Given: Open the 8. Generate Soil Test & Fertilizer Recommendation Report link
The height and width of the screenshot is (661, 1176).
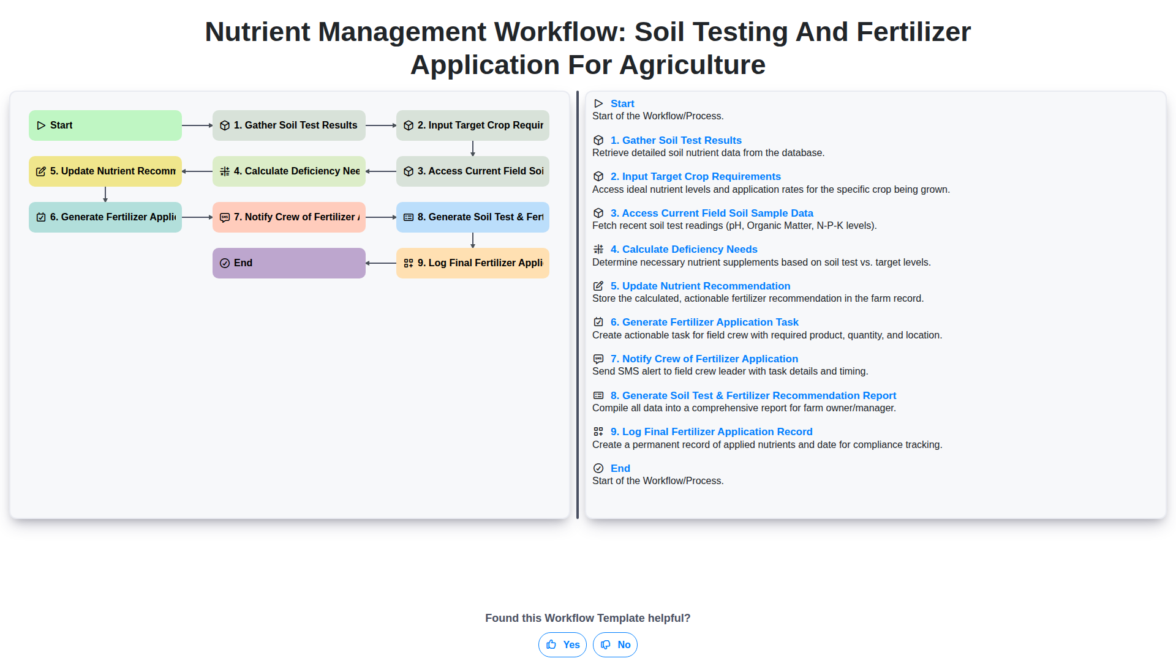Looking at the screenshot, I should (x=753, y=395).
